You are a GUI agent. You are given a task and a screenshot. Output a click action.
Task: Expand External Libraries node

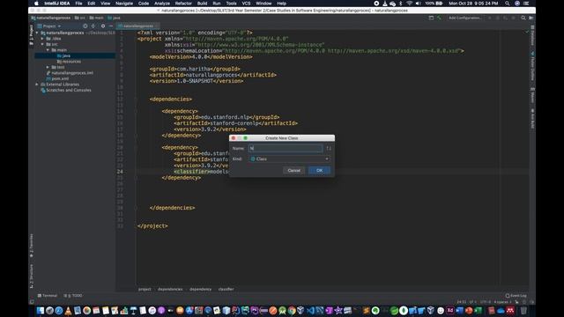[x=37, y=85]
